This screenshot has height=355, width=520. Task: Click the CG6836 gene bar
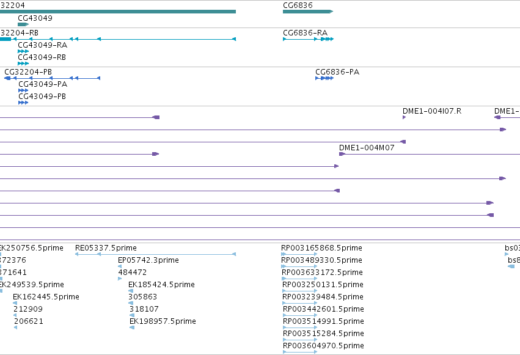pyautogui.click(x=308, y=12)
